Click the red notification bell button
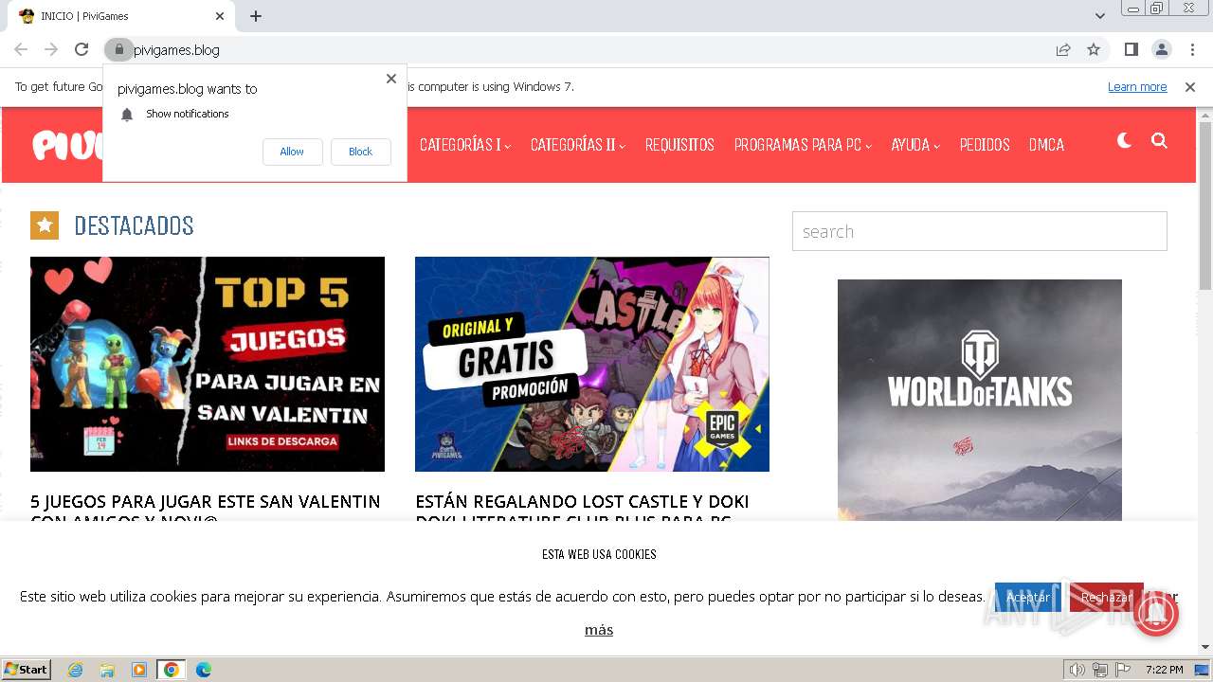Screen dimensions: 1213x682 pyautogui.click(x=1154, y=613)
